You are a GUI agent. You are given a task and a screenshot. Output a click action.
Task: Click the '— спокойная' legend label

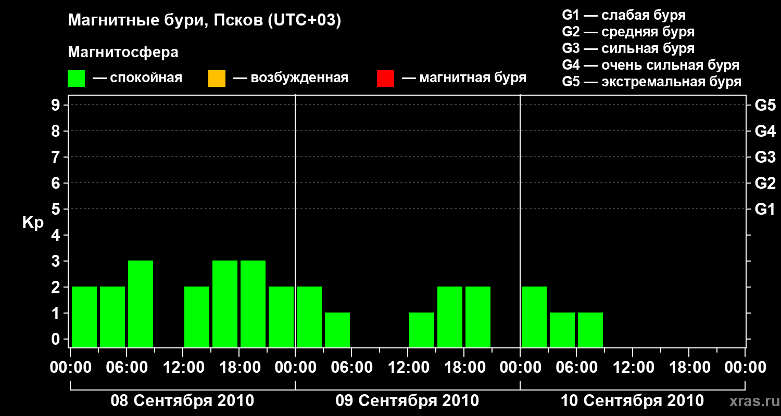137,78
